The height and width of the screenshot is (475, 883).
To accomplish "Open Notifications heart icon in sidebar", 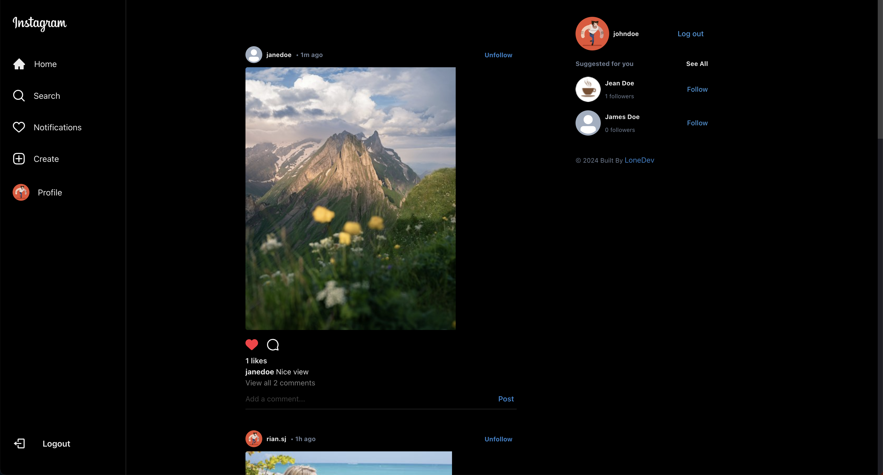I will tap(19, 127).
